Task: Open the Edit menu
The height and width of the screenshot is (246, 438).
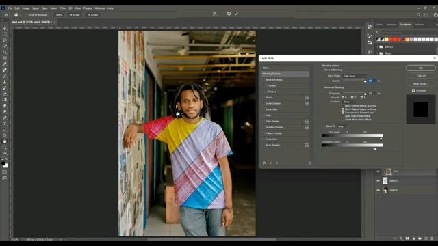Action: 17,8
